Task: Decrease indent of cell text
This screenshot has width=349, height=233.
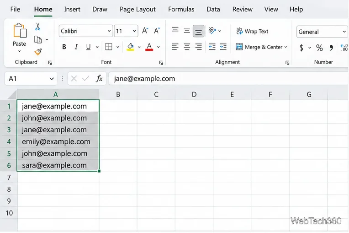Action: click(212, 47)
